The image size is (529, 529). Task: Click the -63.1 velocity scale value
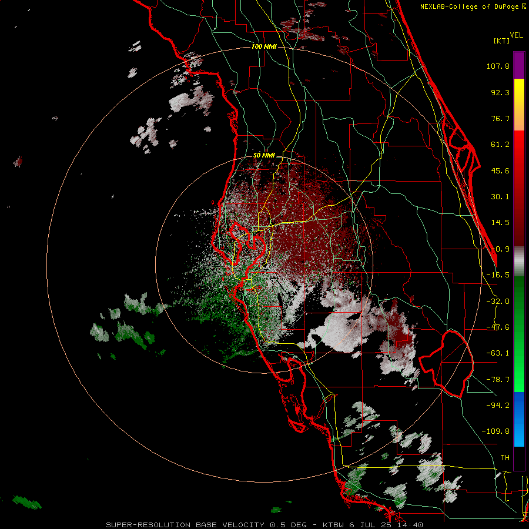pyautogui.click(x=498, y=353)
